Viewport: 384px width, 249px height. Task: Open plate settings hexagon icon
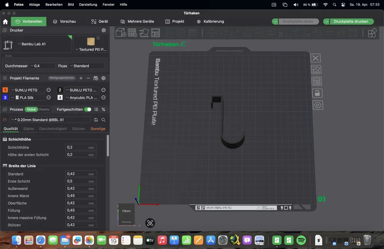pos(318,105)
